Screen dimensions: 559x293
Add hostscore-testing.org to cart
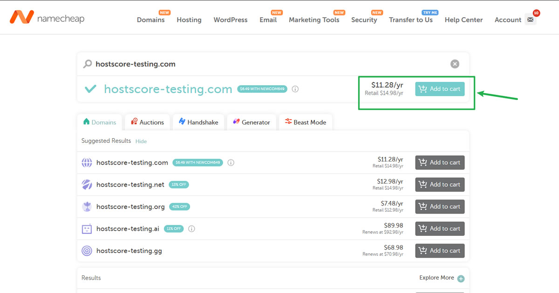[x=440, y=206]
